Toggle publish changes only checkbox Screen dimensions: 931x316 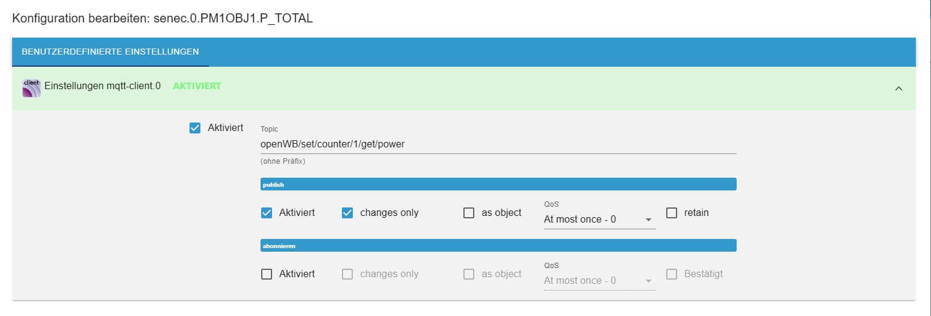click(347, 213)
